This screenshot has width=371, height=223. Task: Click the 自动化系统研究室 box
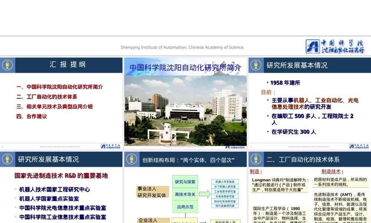(225, 201)
